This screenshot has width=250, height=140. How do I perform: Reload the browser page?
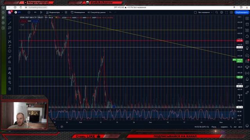pyautogui.click(x=21, y=7)
